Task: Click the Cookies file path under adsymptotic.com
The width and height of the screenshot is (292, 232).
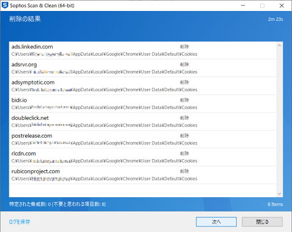Action: coord(104,89)
